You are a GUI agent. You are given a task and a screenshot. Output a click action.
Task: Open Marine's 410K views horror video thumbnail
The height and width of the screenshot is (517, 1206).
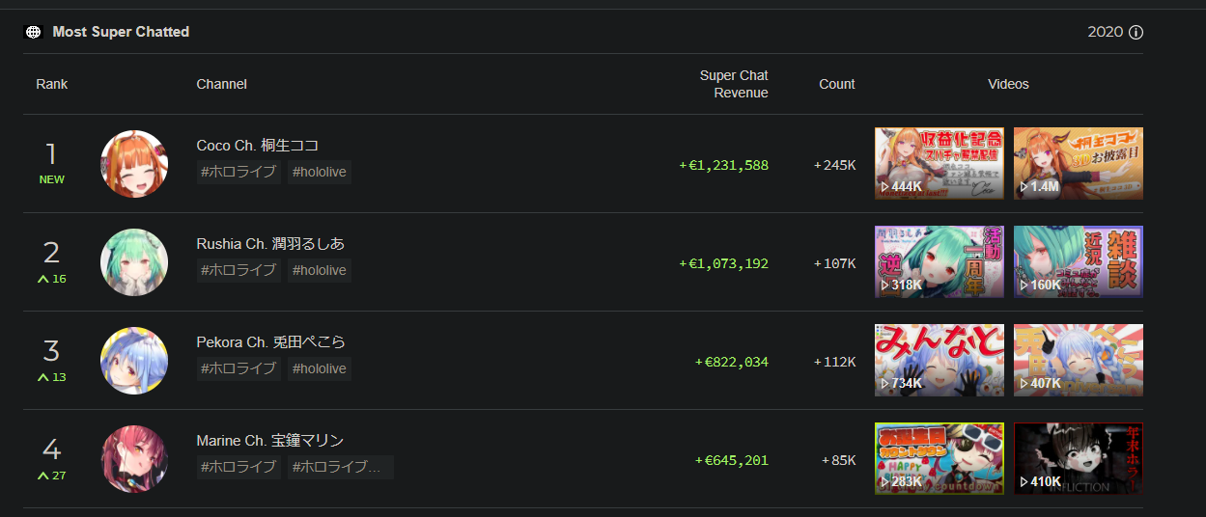[x=1079, y=459]
